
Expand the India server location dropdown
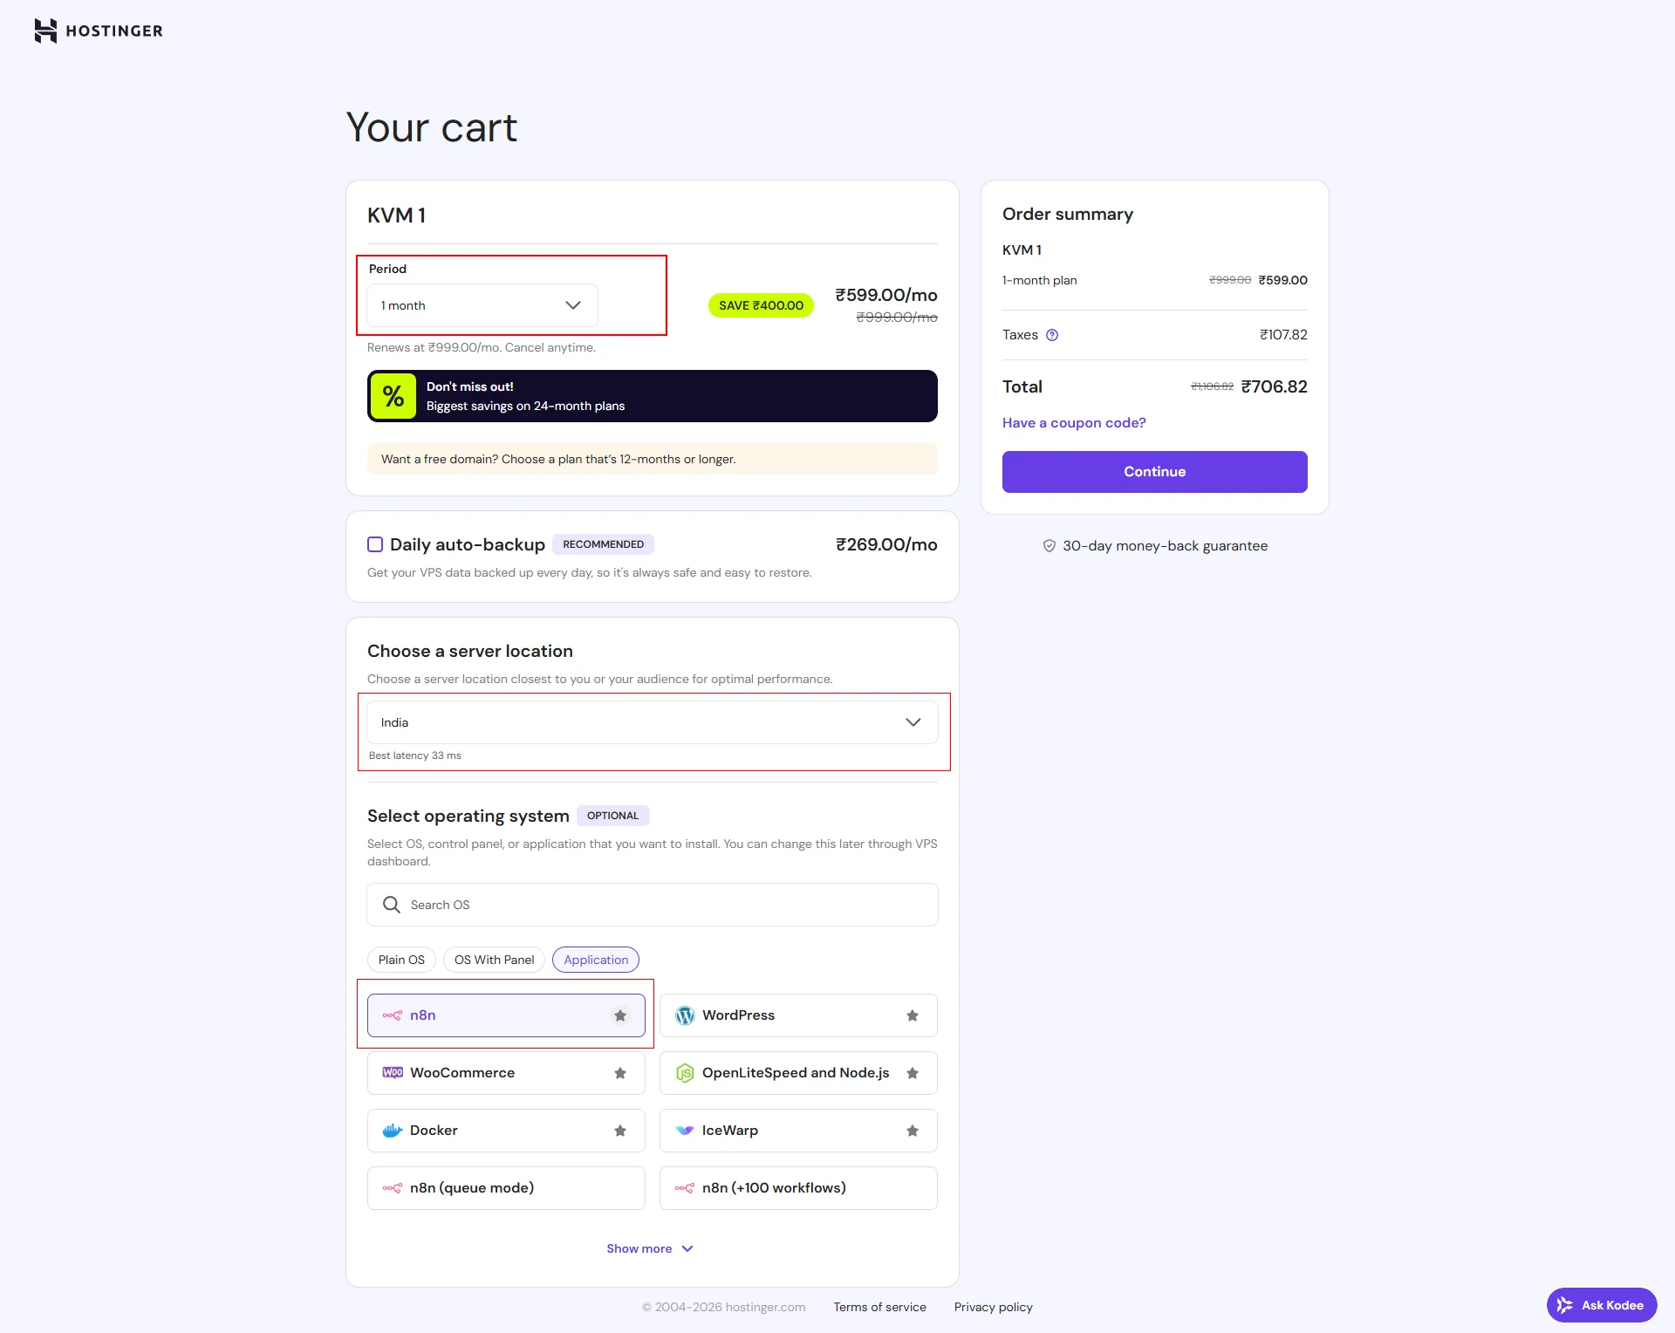click(x=652, y=722)
